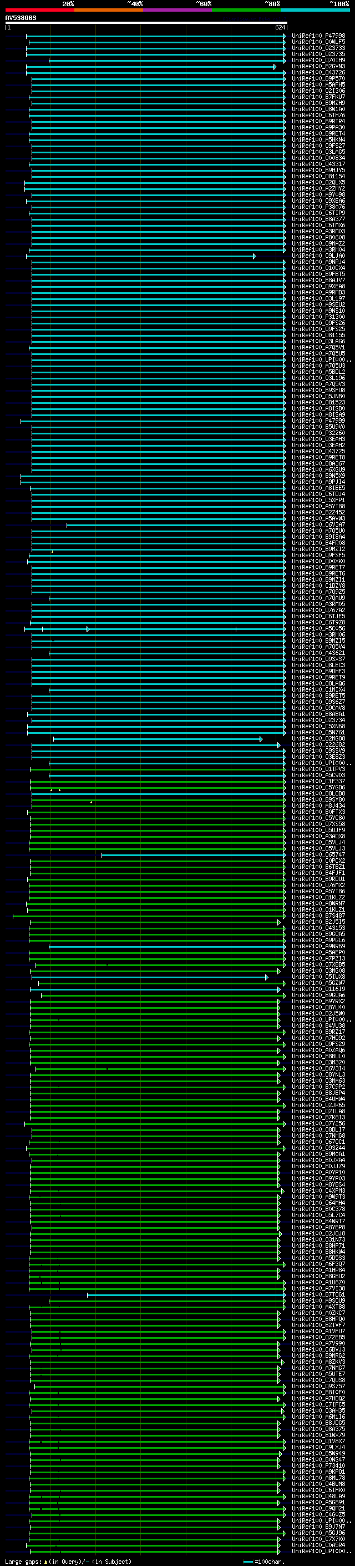Click the 624 end position marker
This screenshot has width=355, height=1566.
(x=280, y=27)
